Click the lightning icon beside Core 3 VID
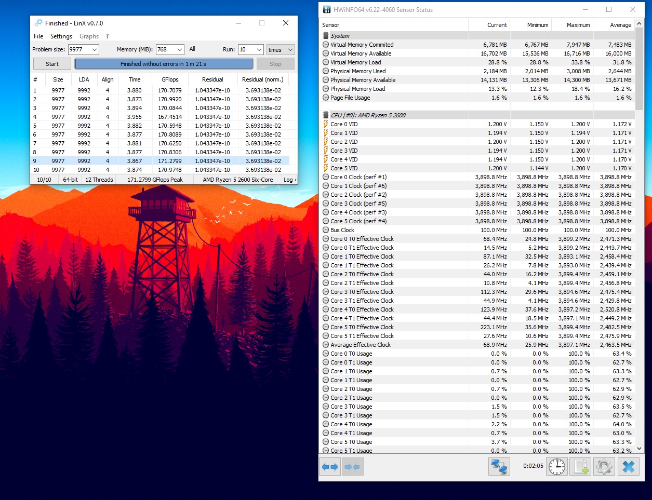 point(326,151)
